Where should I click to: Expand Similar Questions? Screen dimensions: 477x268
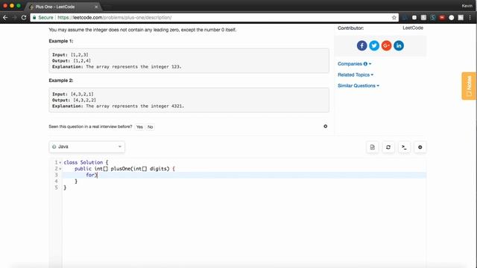358,86
